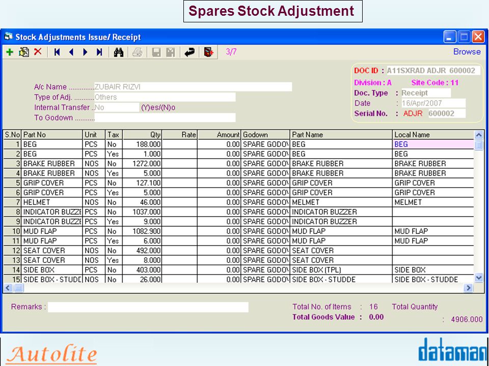The height and width of the screenshot is (366, 489).
Task: Click the HELMET part number cell
Action: click(x=52, y=202)
